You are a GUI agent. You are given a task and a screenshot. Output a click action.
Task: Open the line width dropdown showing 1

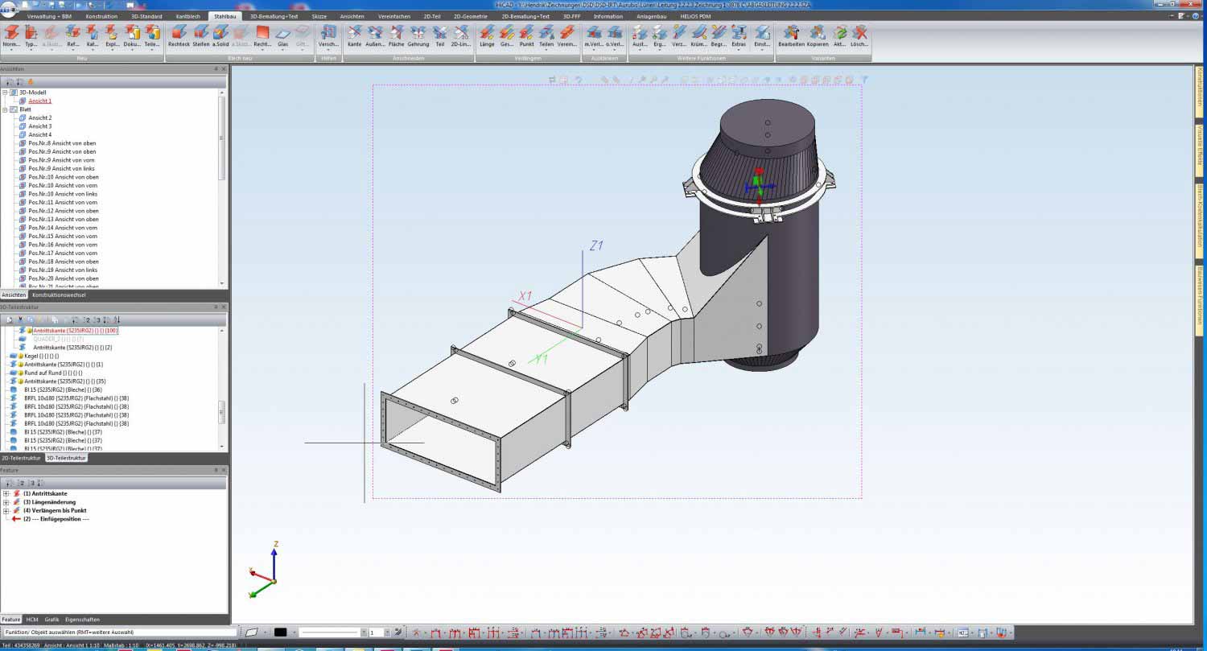tap(386, 632)
